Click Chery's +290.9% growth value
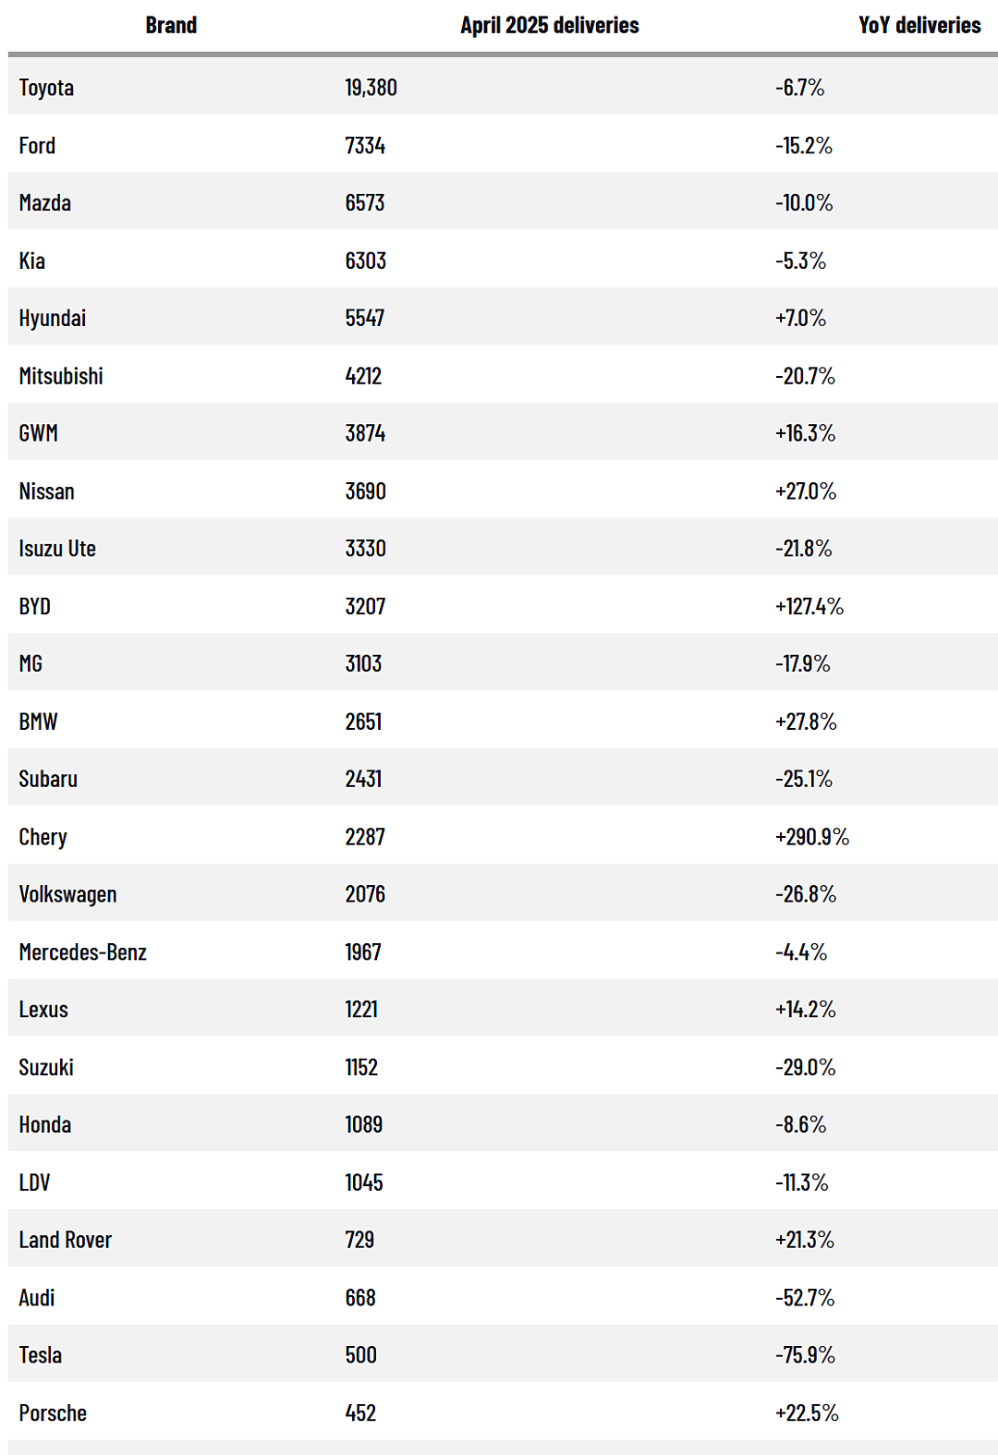998x1455 pixels. (812, 837)
